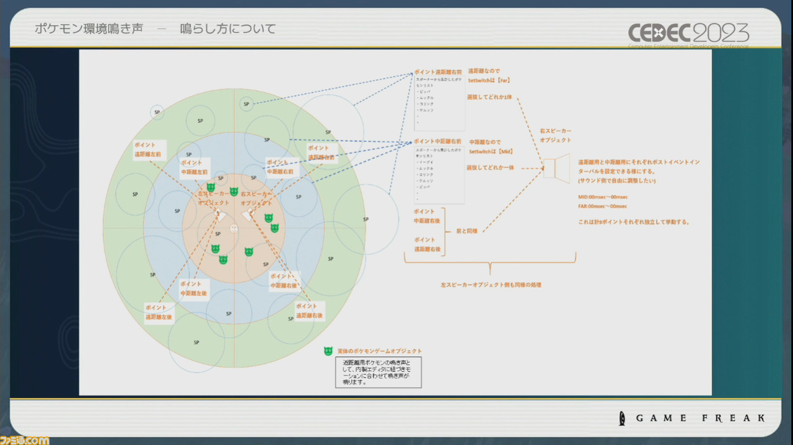Click the ポイント中距離左後 label

coord(193,288)
